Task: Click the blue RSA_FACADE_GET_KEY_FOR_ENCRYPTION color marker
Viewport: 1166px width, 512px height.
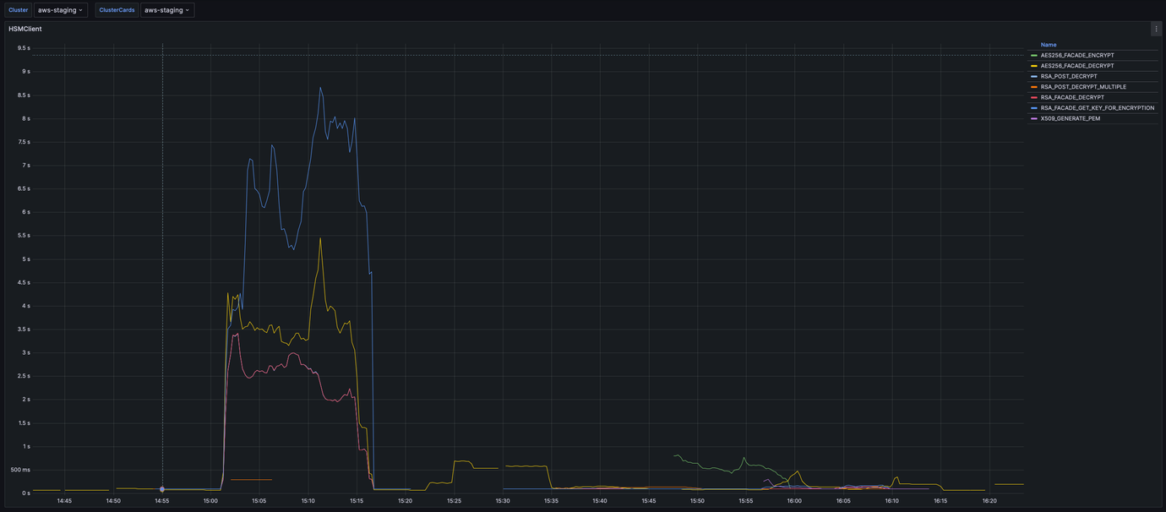Action: (x=1034, y=108)
